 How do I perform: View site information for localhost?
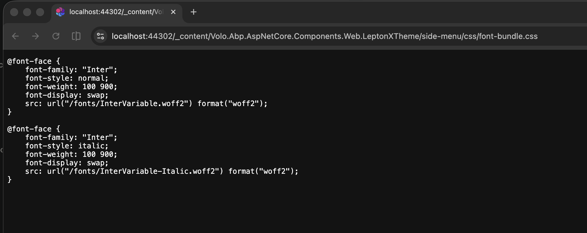(x=100, y=36)
